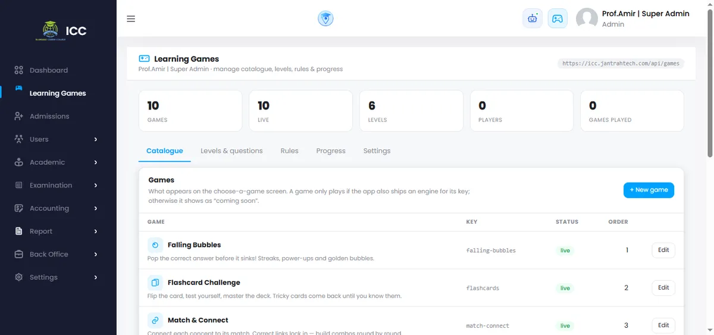Expand the Academic submenu chevron

(x=96, y=162)
